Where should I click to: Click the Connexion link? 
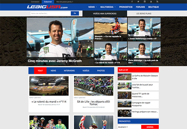(35, 2)
